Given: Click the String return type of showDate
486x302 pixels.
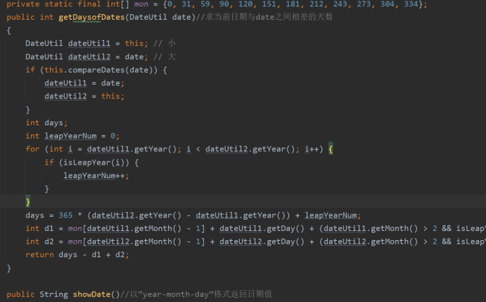Looking at the screenshot, I should coord(53,294).
